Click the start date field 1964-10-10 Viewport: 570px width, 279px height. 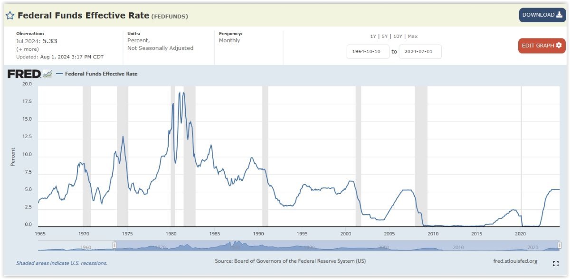pyautogui.click(x=368, y=52)
